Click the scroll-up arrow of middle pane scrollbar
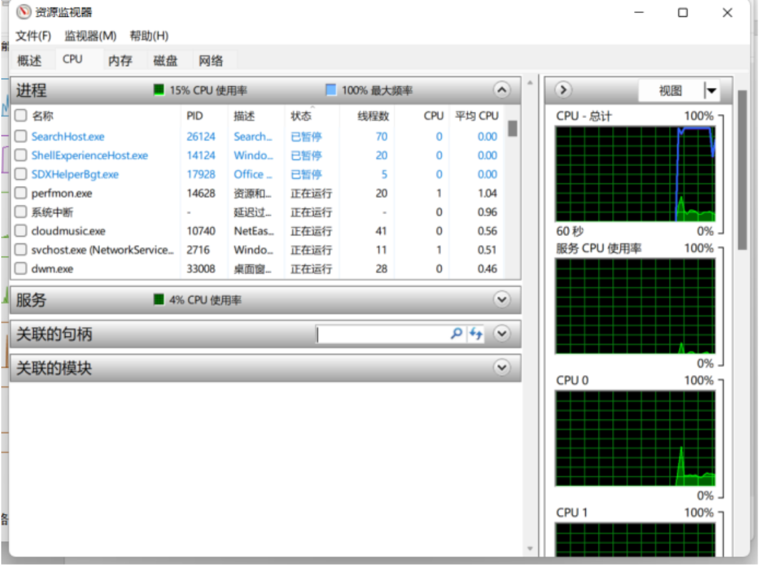The height and width of the screenshot is (573, 767). click(x=531, y=82)
